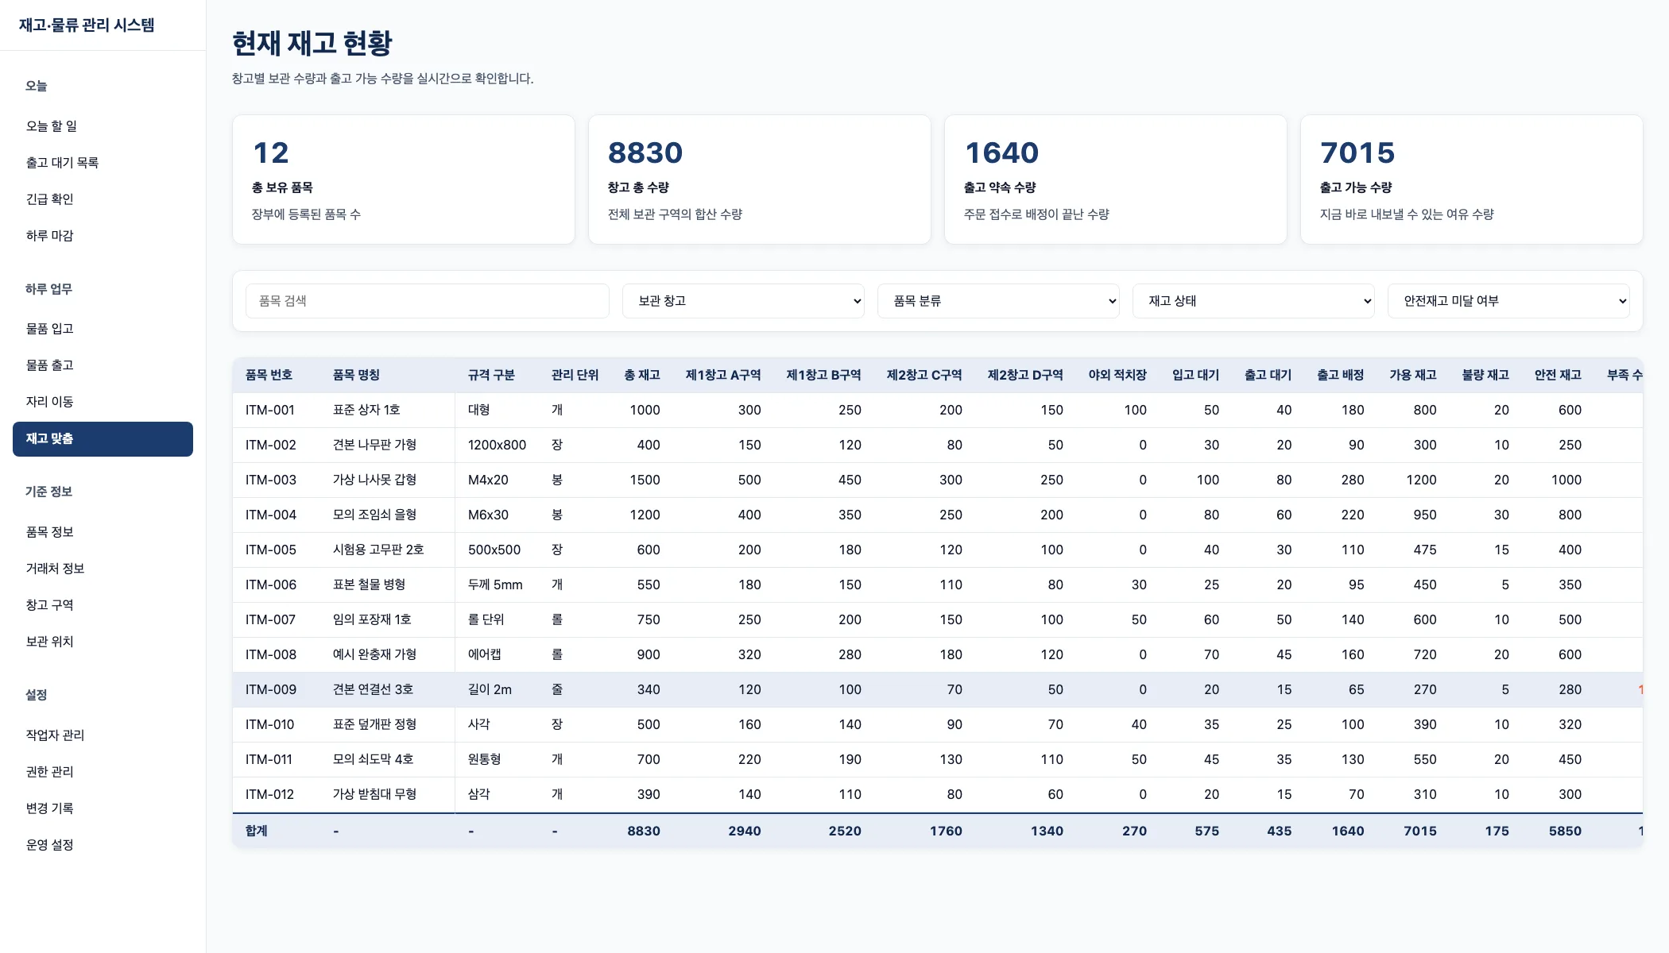
Task: Select 하루 마감 in the sidebar
Action: [x=103, y=236]
